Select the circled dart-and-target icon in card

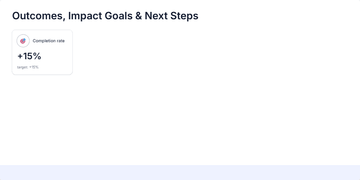click(x=23, y=41)
